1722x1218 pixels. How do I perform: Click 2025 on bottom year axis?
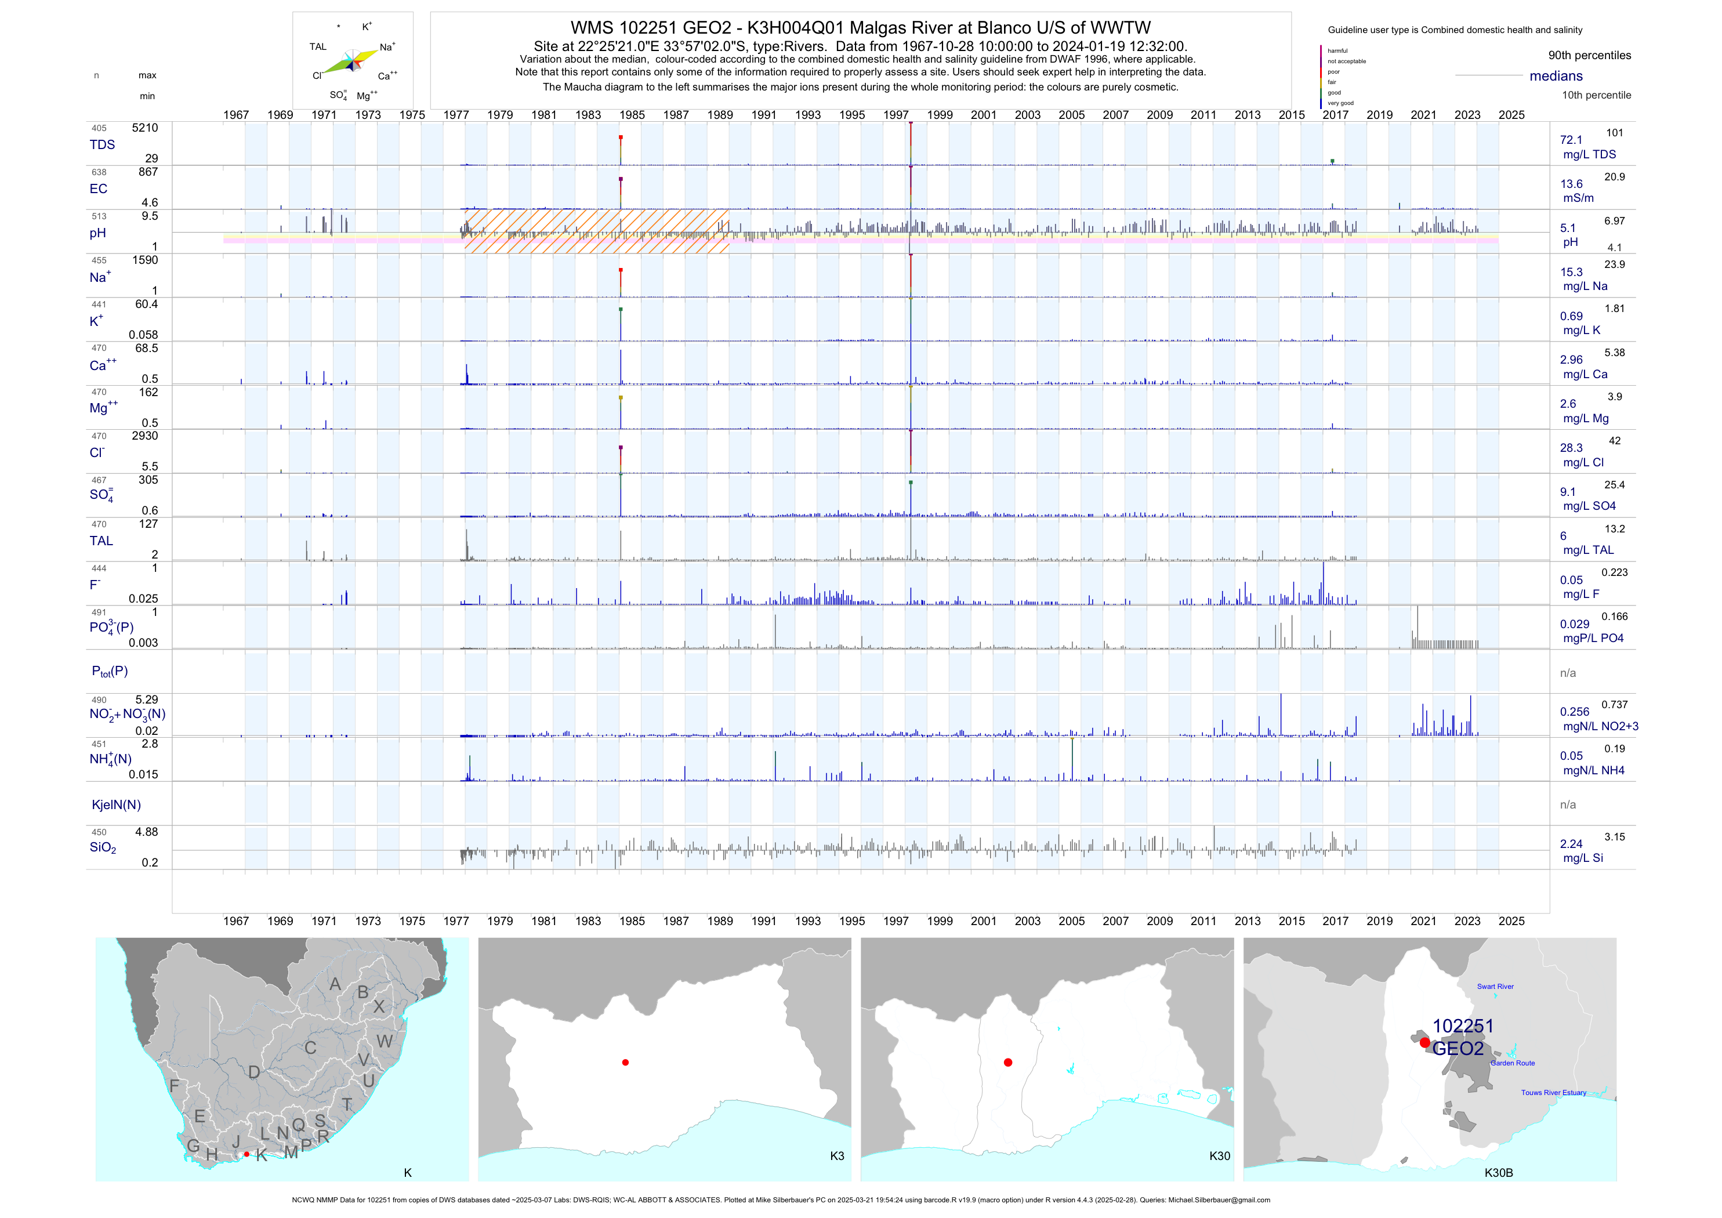1511,921
